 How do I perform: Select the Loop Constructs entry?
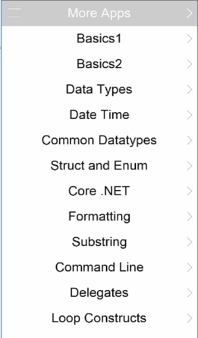[99, 318]
